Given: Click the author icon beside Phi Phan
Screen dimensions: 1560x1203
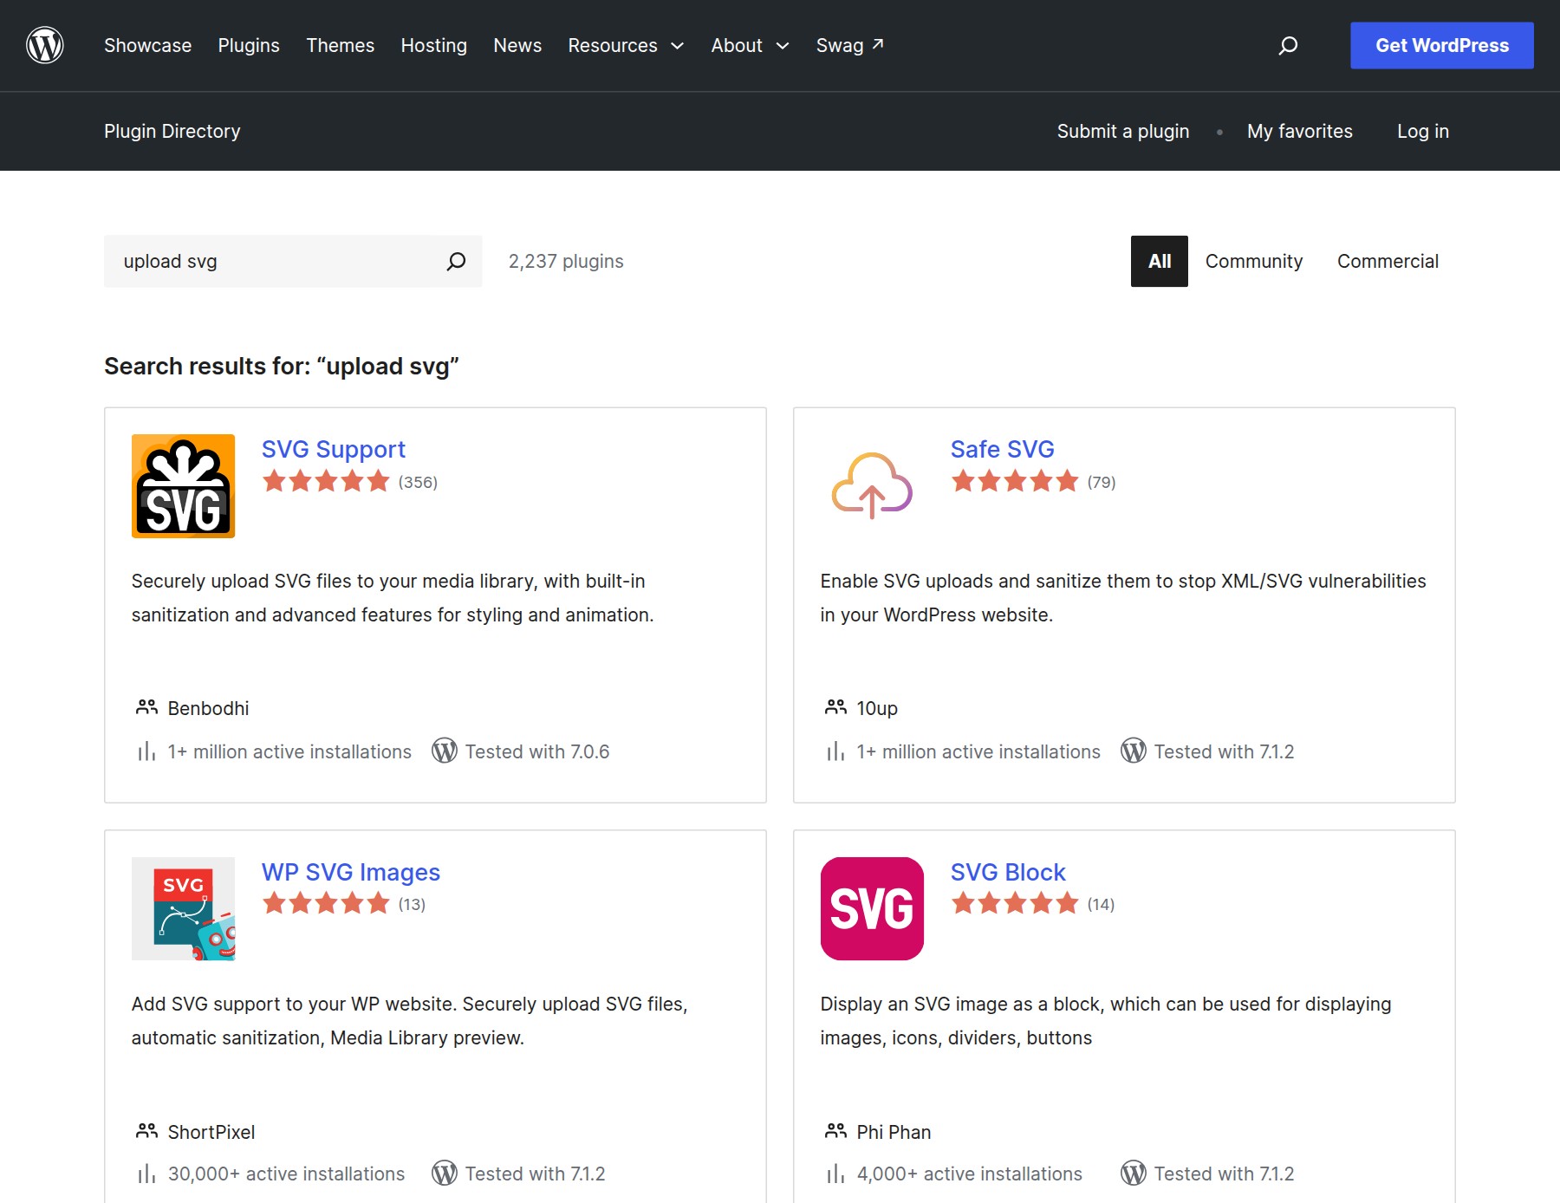Looking at the screenshot, I should [835, 1131].
